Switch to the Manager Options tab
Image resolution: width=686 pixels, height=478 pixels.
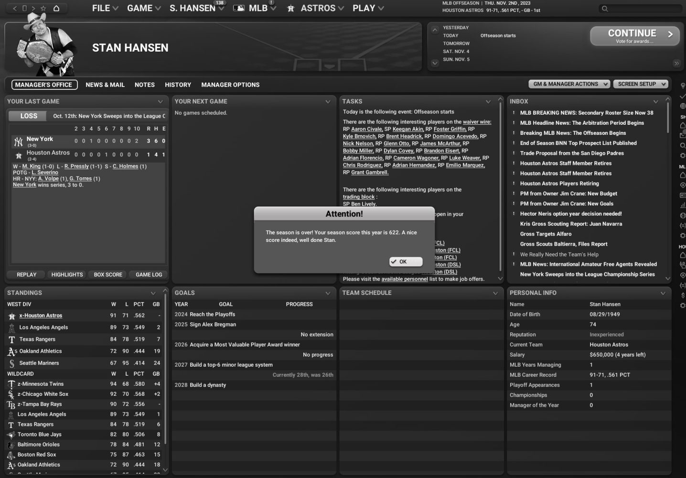pos(230,85)
